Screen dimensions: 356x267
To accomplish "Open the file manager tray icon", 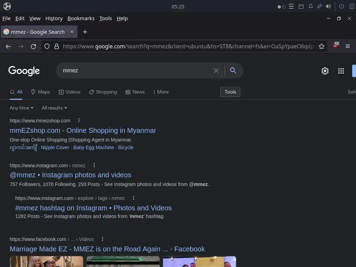I will (x=301, y=6).
